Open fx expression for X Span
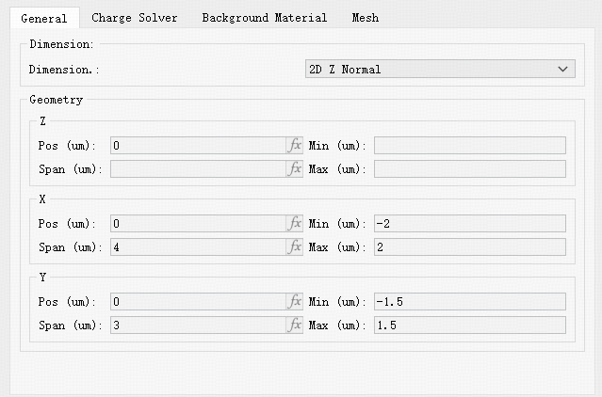The width and height of the screenshot is (602, 397). point(295,247)
